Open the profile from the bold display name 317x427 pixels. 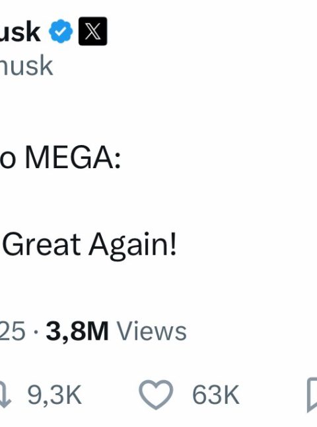(20, 32)
